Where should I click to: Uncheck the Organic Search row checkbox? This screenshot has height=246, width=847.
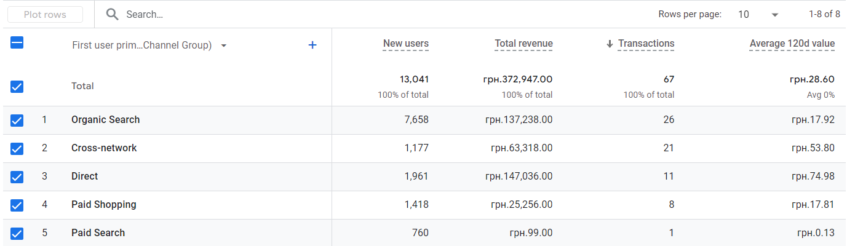click(x=17, y=121)
